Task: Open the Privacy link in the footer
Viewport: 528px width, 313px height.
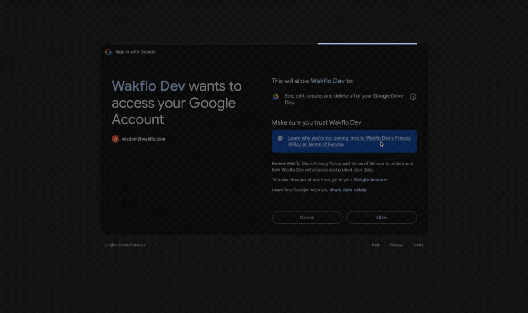Action: point(396,245)
